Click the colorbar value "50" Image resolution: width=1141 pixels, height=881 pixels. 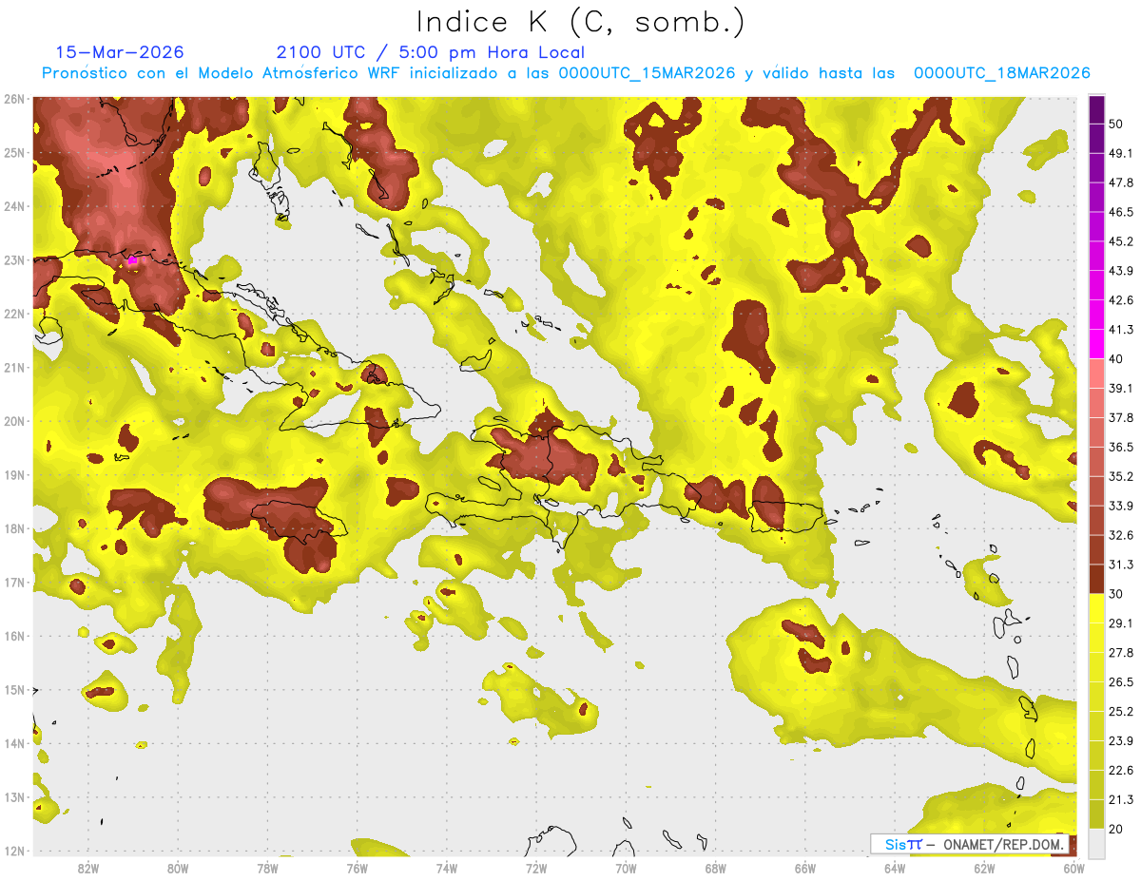click(x=1116, y=124)
